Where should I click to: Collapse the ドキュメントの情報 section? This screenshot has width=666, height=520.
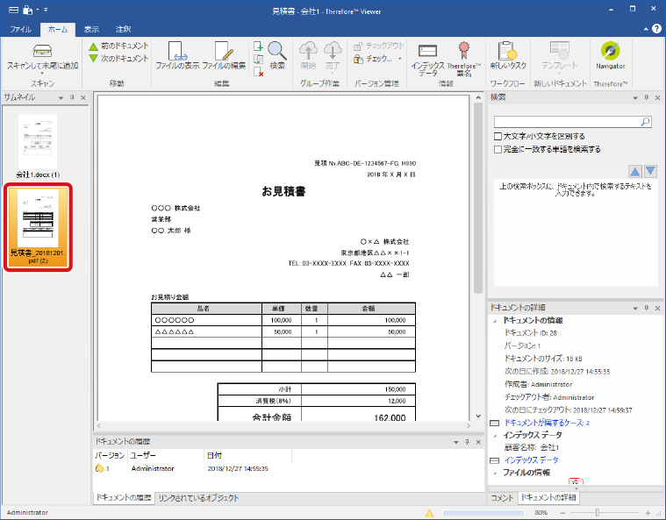click(x=496, y=321)
